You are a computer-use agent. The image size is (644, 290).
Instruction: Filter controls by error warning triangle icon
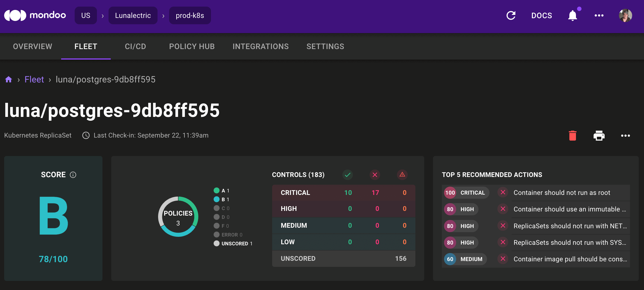pyautogui.click(x=402, y=175)
